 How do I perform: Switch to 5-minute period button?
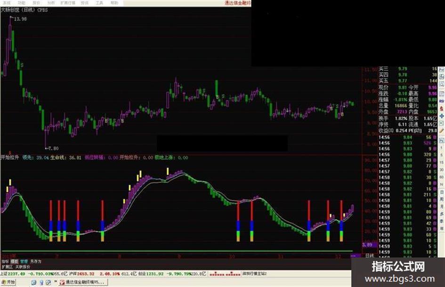click(442, 155)
